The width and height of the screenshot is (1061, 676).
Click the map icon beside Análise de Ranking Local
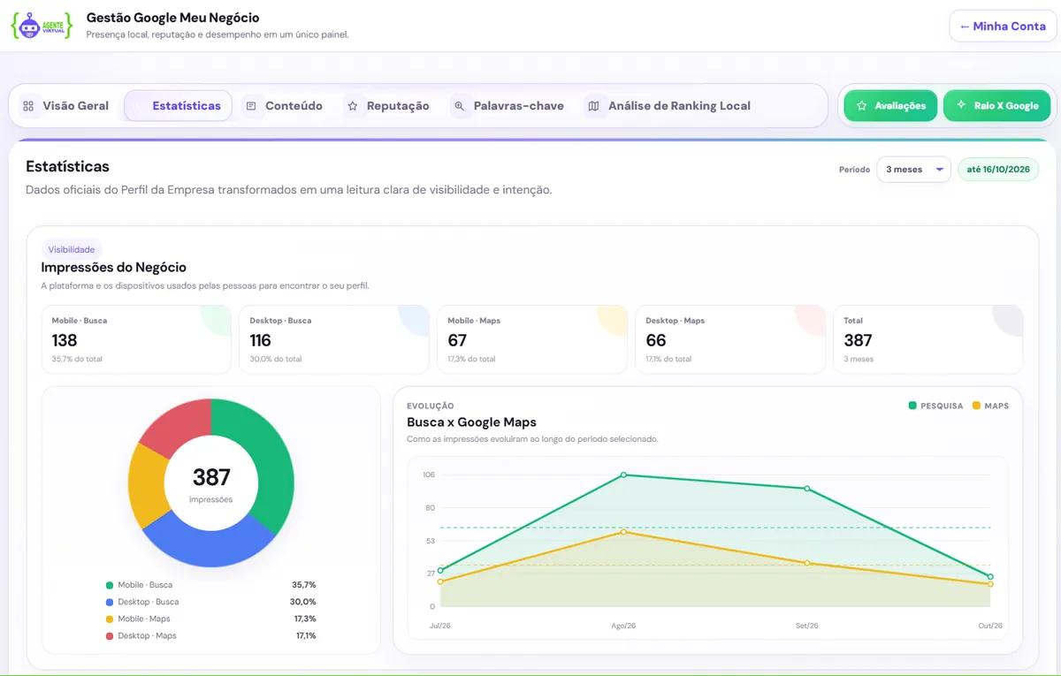[593, 106]
